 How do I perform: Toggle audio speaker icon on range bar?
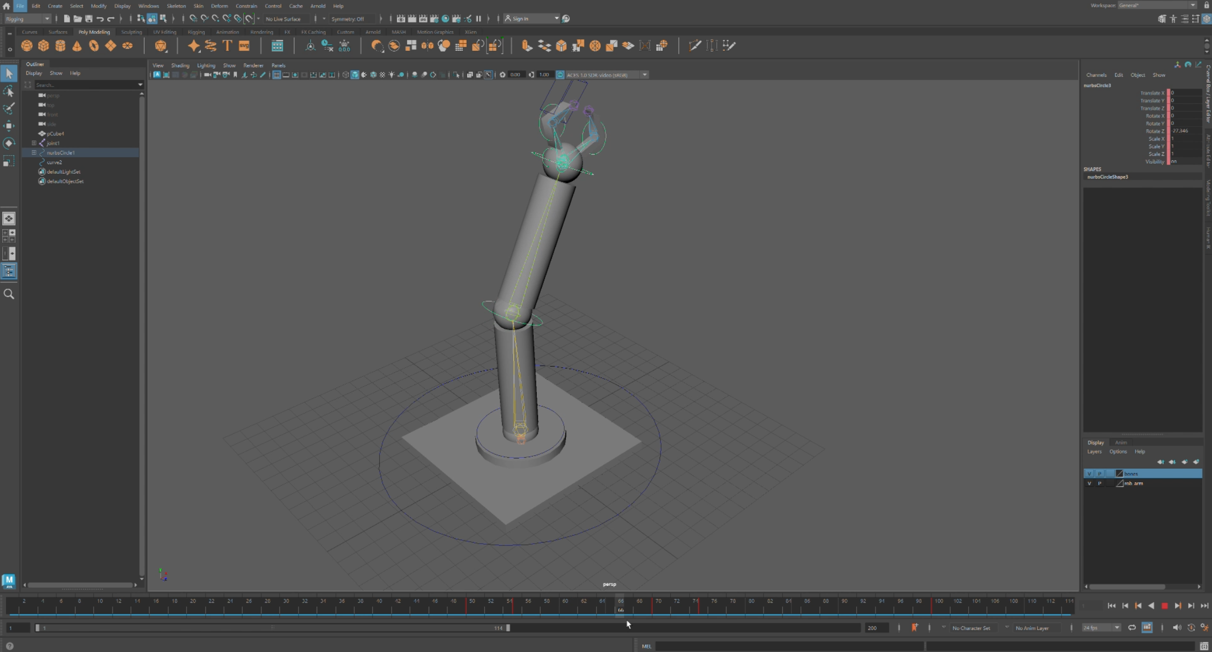click(x=1177, y=627)
